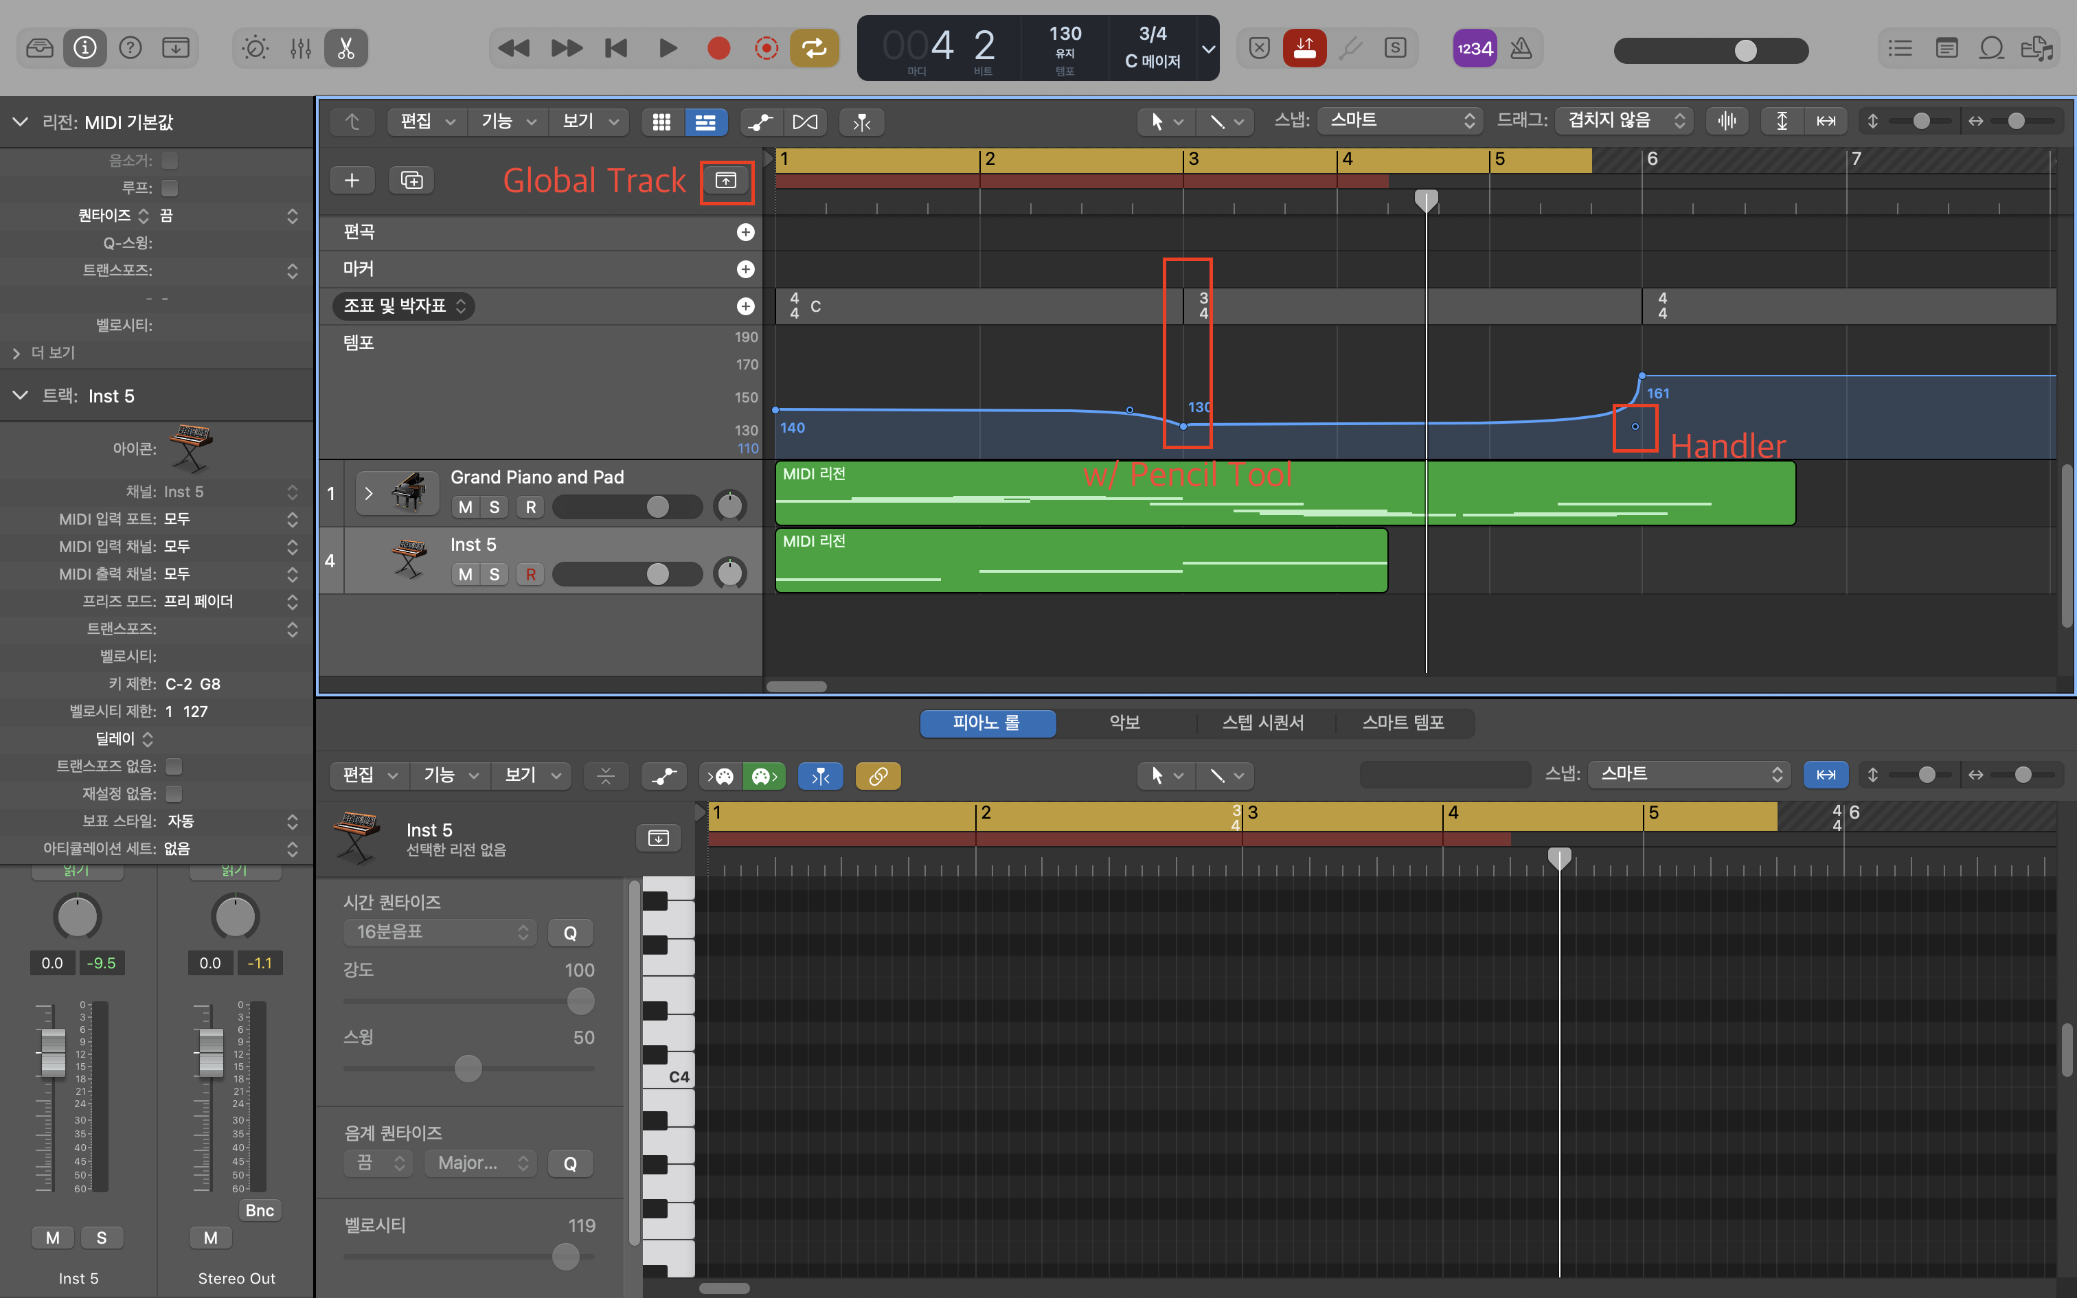This screenshot has width=2077, height=1298.
Task: Enable the region Mute checkbox
Action: (x=170, y=161)
